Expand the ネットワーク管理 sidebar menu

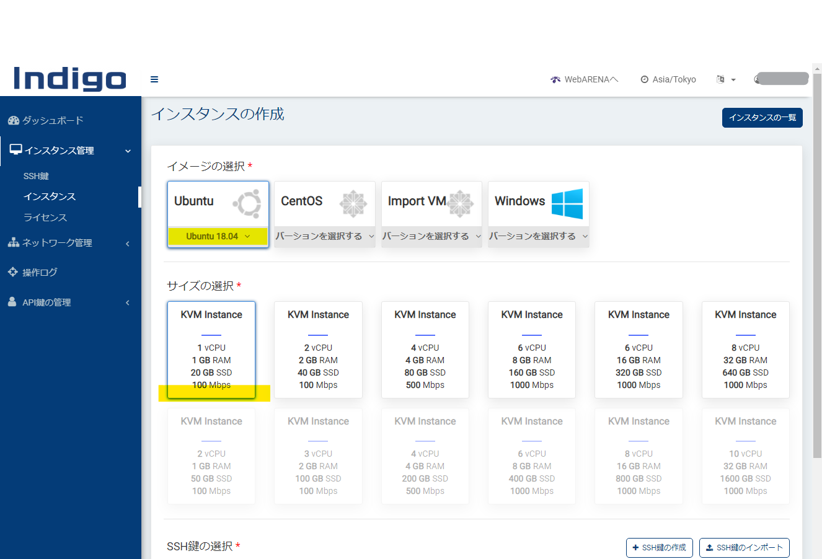click(x=69, y=243)
